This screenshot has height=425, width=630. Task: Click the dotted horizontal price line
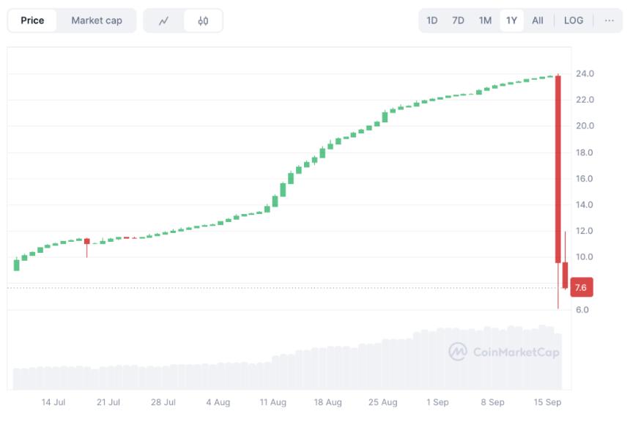[x=293, y=289]
